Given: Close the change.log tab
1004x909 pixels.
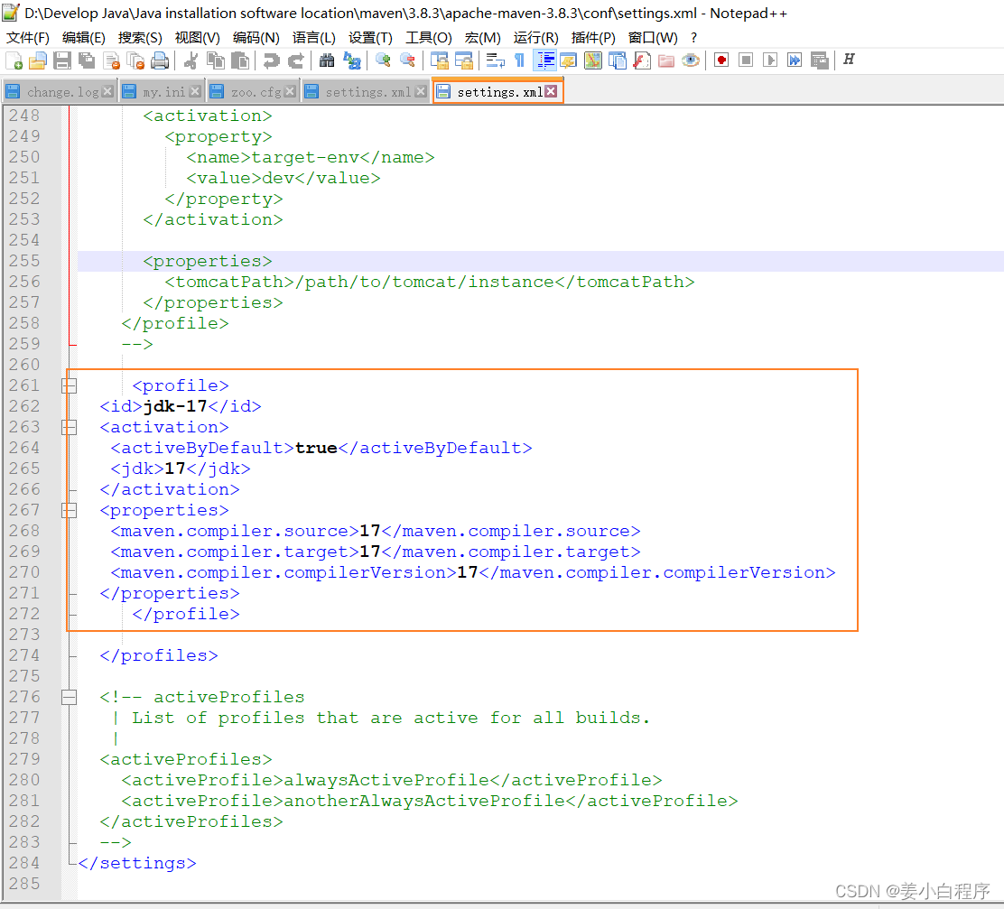Looking at the screenshot, I should [x=107, y=91].
